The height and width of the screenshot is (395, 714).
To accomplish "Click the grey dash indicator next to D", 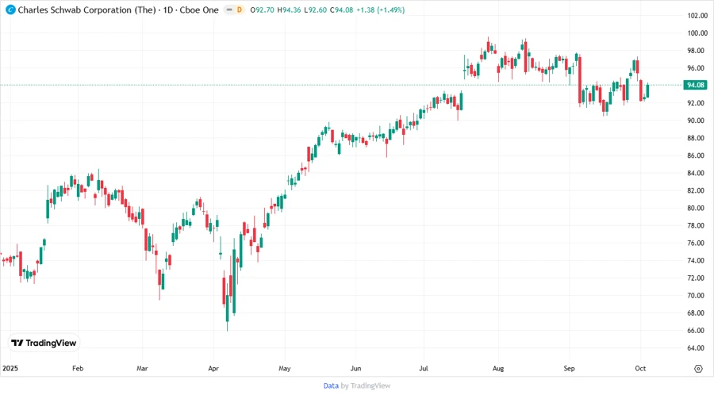I will [x=229, y=10].
